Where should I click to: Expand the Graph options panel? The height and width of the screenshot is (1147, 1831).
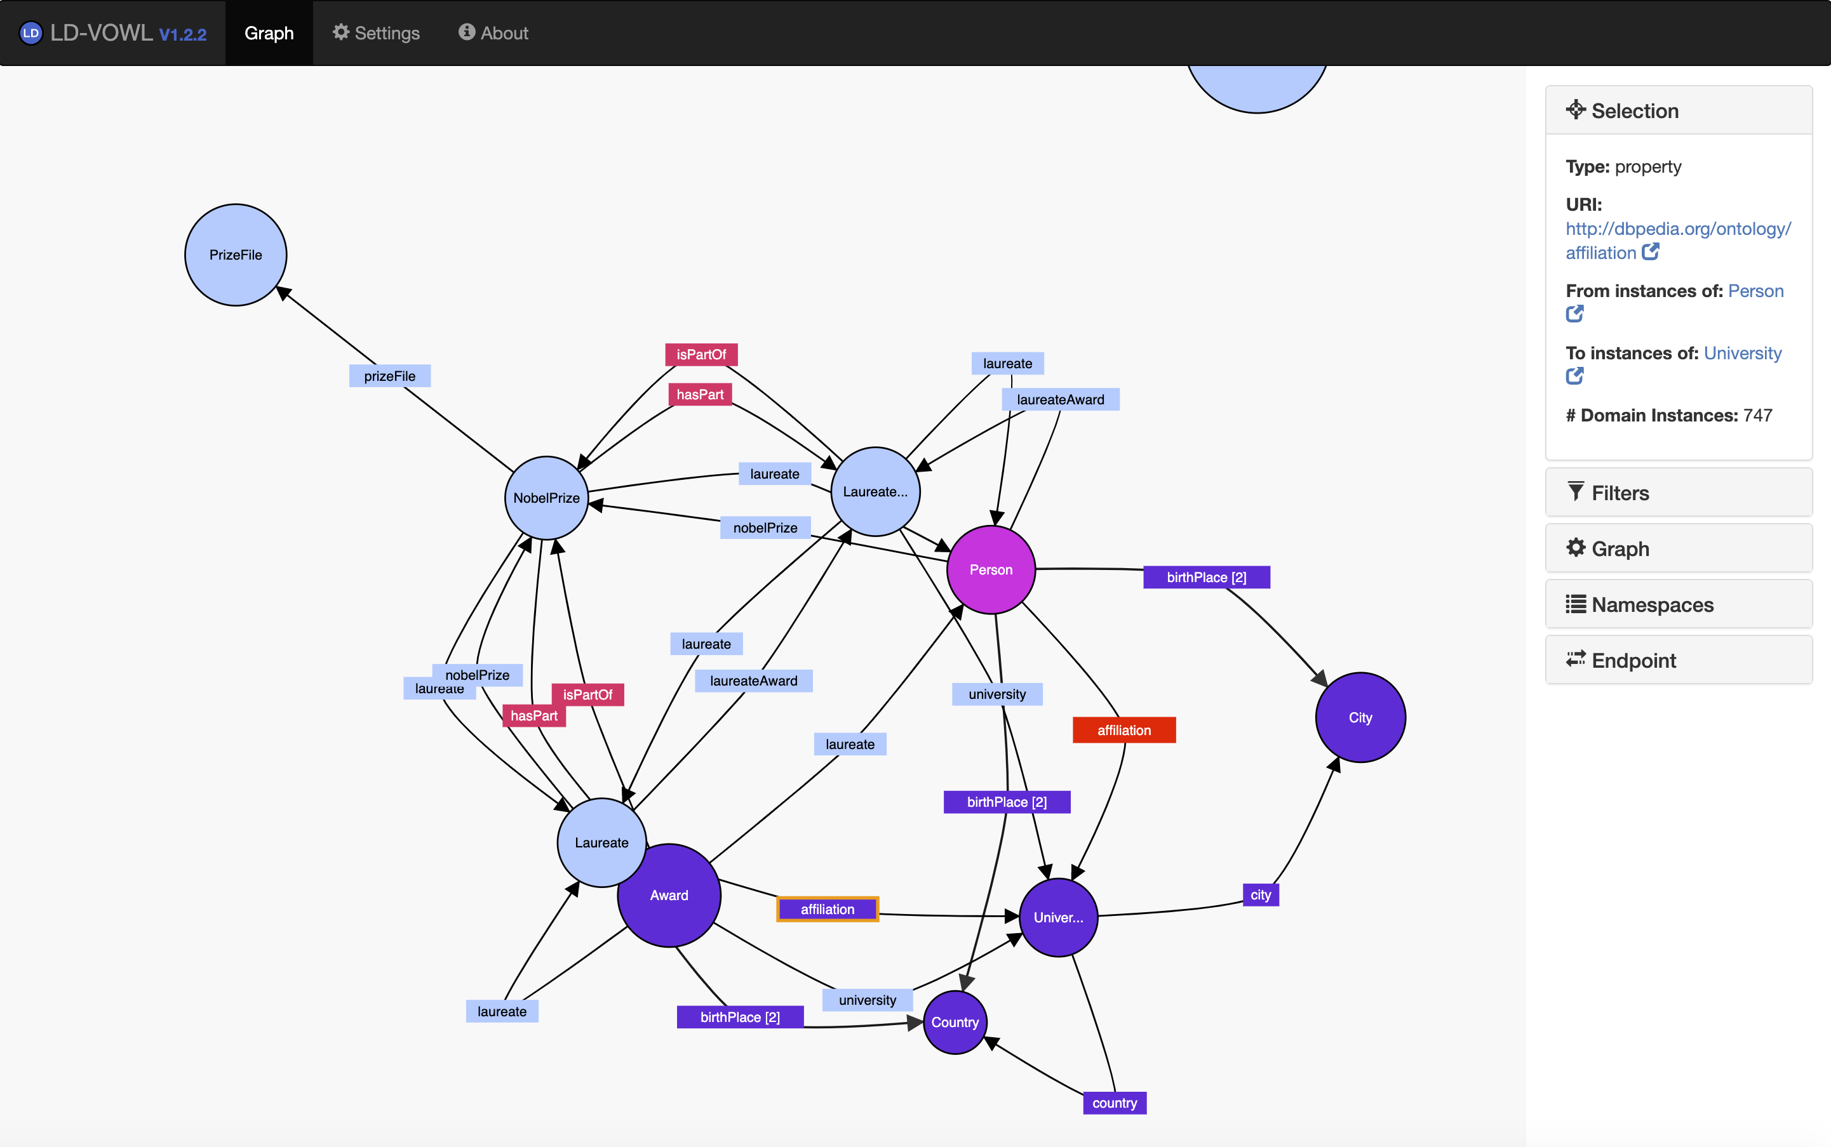(1678, 548)
